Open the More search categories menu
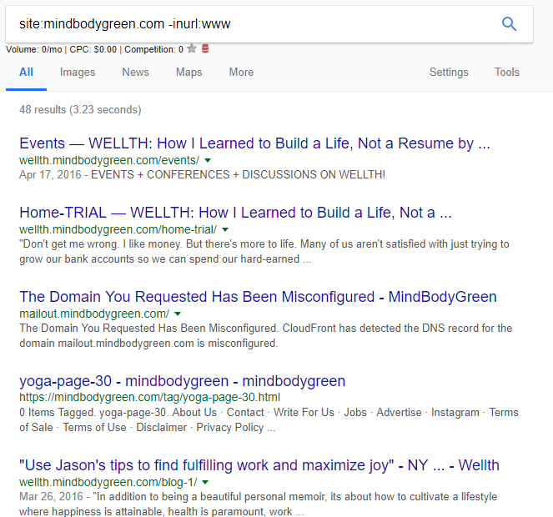The width and height of the screenshot is (553, 517). [x=241, y=73]
